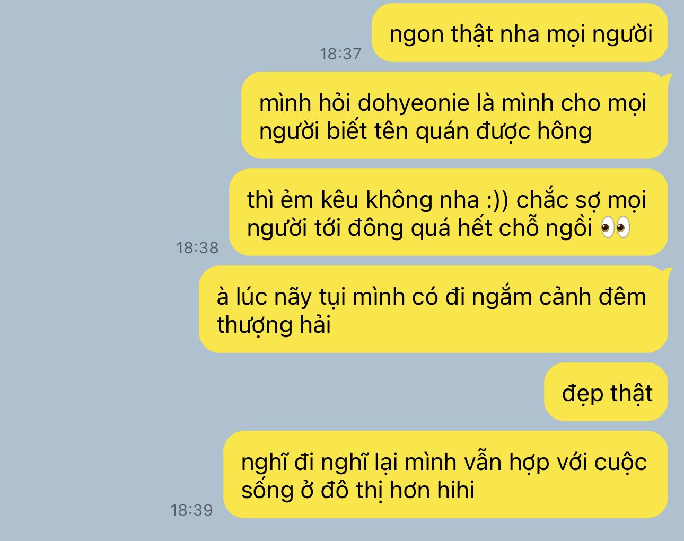Tap the 'ngon thật nha mọi người' message
Image resolution: width=684 pixels, height=541 pixels.
tap(520, 33)
